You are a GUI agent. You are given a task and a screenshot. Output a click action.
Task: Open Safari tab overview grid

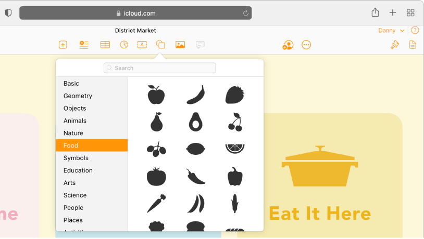(410, 12)
